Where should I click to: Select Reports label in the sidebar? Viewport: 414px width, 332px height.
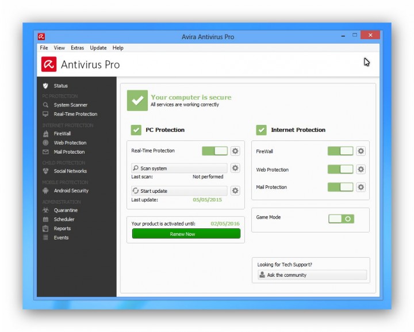coord(62,228)
